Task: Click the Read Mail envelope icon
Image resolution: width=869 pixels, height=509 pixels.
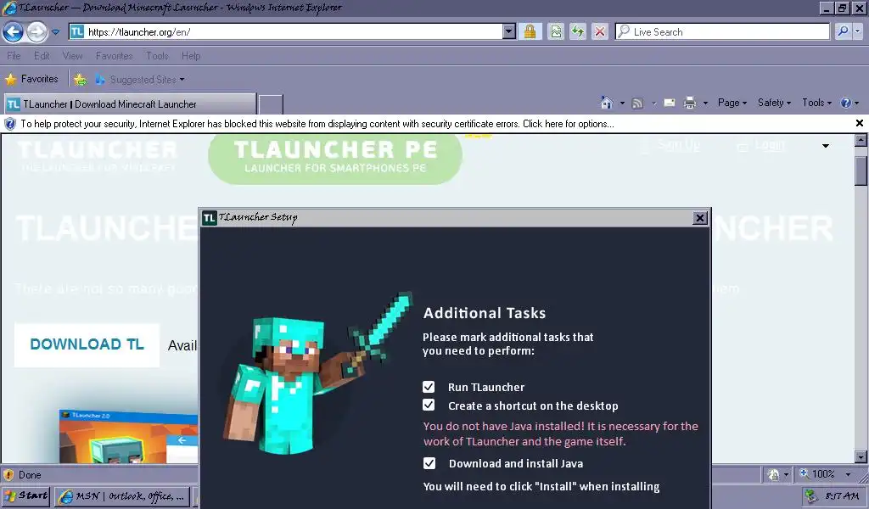Action: coord(670,103)
